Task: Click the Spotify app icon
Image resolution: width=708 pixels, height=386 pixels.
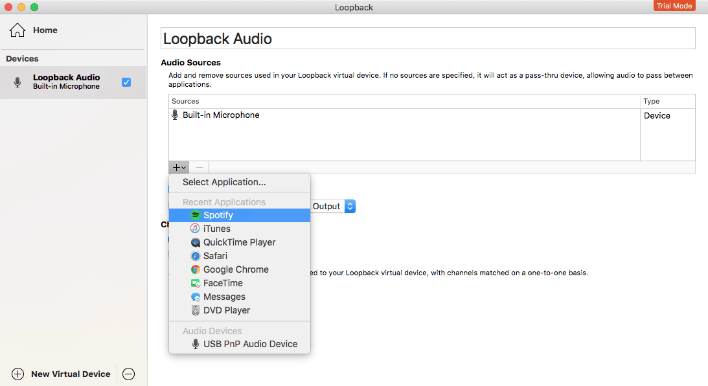Action: [195, 216]
